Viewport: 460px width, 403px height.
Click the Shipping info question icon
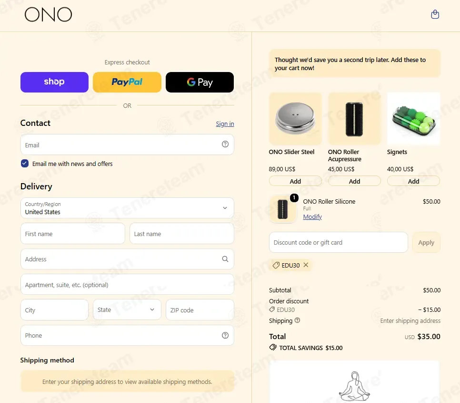297,320
